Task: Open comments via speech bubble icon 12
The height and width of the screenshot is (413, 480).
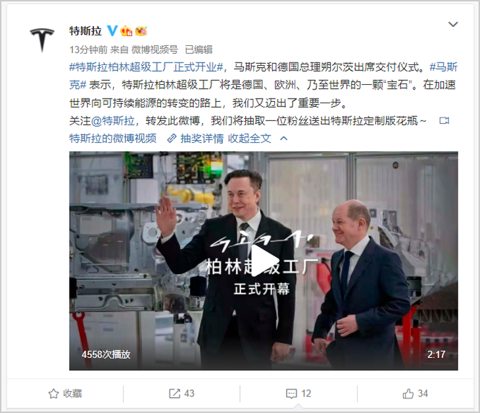Action: click(x=291, y=393)
